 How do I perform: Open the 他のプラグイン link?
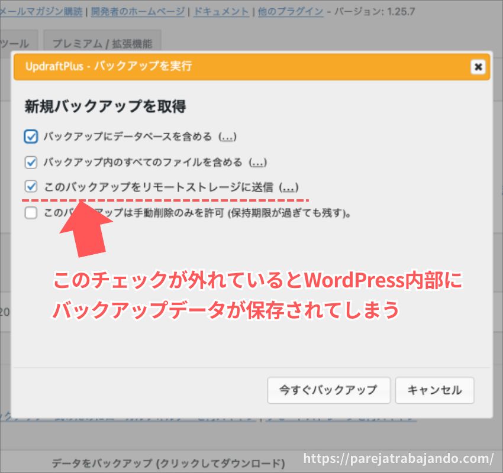click(x=291, y=11)
